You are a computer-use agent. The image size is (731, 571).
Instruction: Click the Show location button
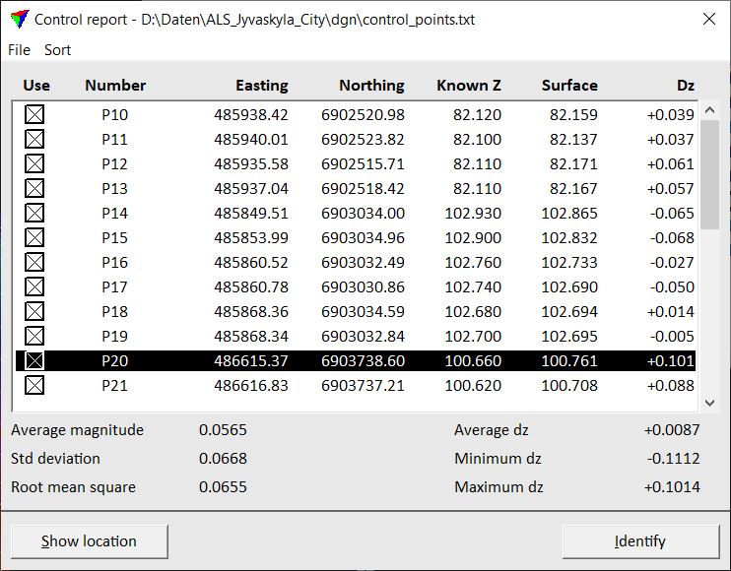(x=90, y=541)
